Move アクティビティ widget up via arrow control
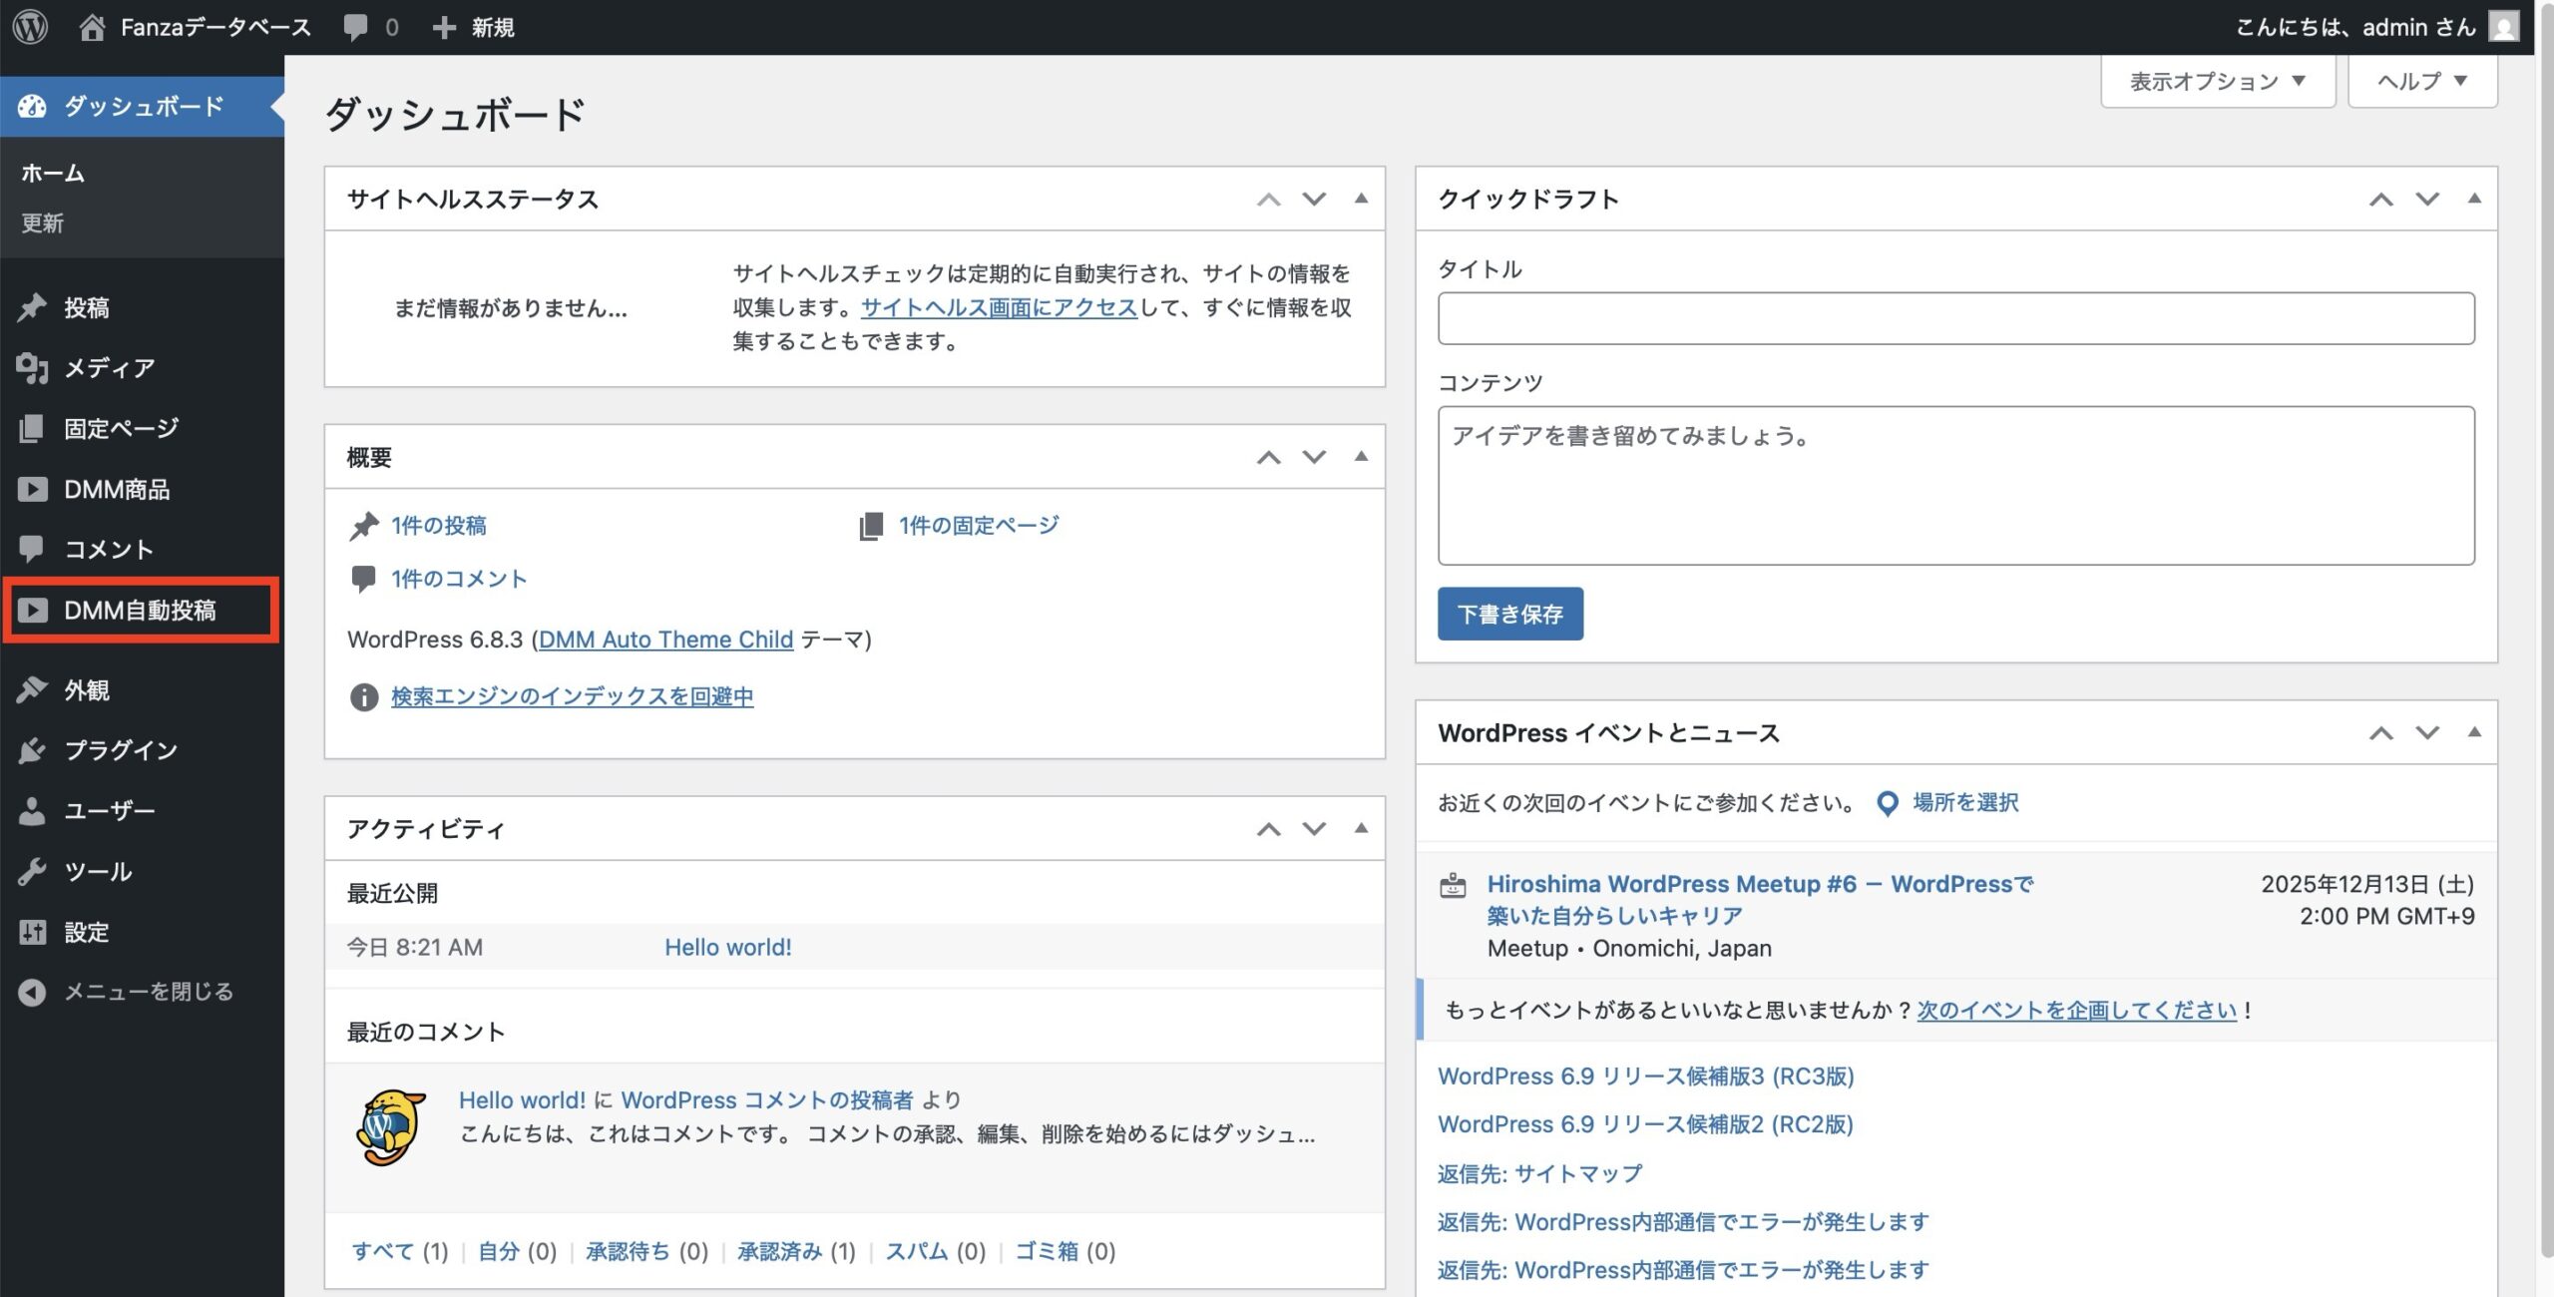 pyautogui.click(x=1269, y=828)
